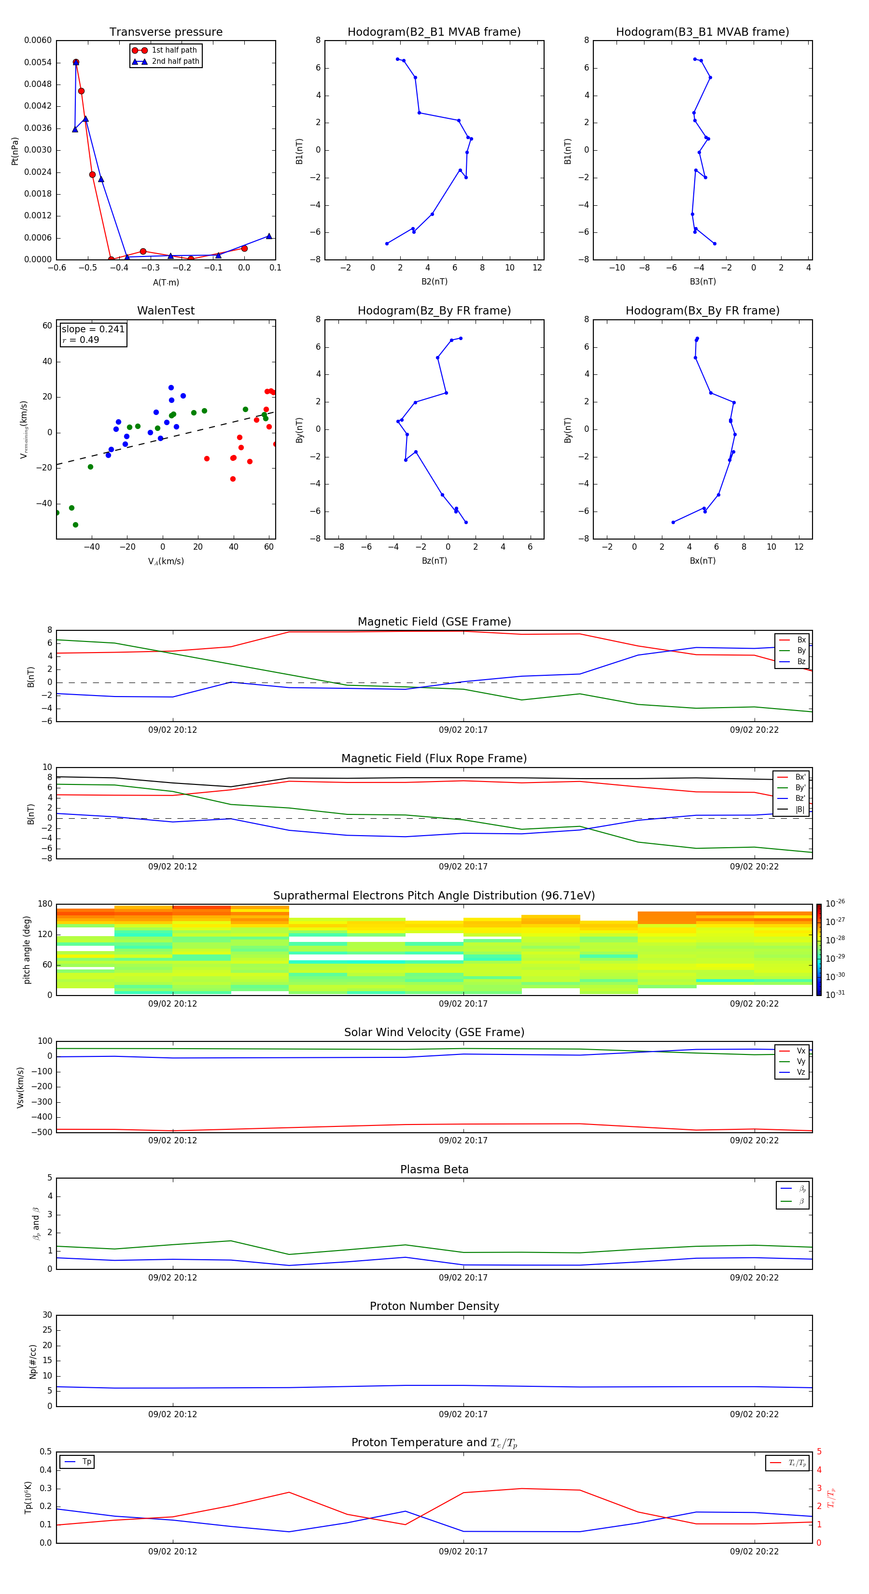Viewport: 869px width, 1594px height.
Task: Click 'VA(km/s)' x-axis label in WalenTest
Action: (x=166, y=561)
